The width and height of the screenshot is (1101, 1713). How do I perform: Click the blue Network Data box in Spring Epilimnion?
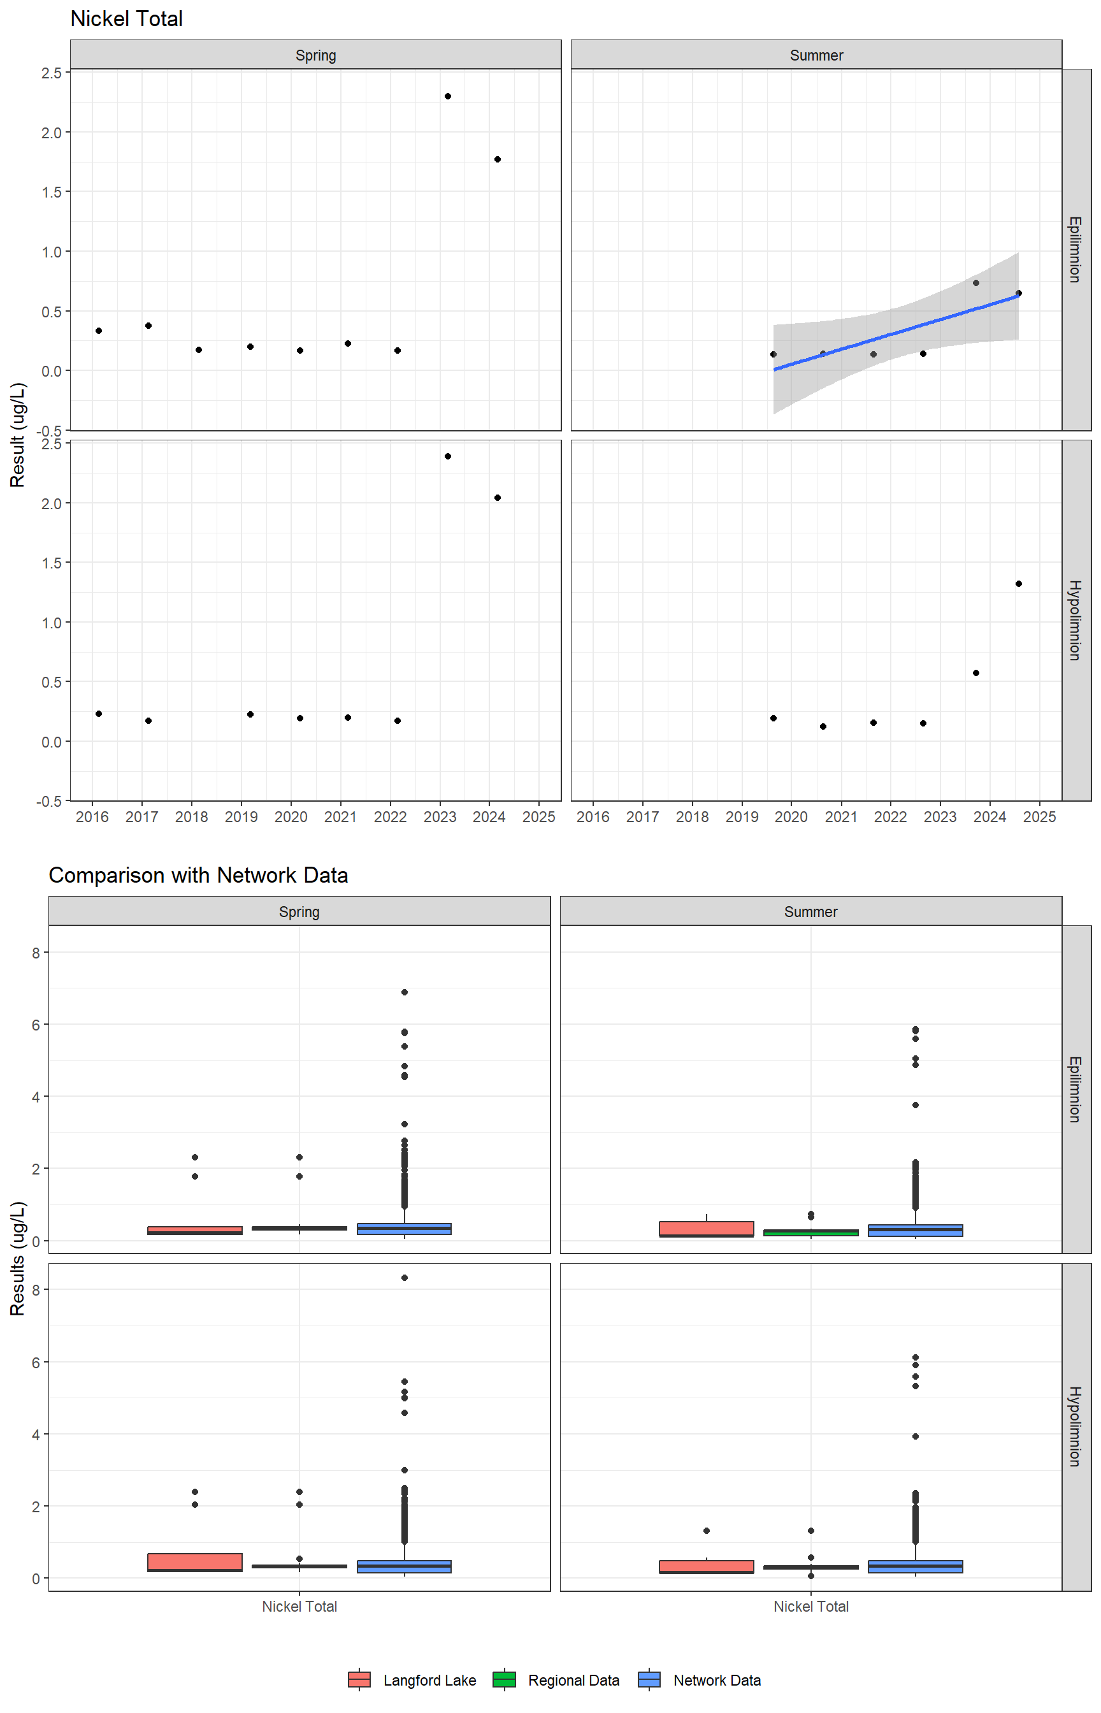[x=404, y=1229]
